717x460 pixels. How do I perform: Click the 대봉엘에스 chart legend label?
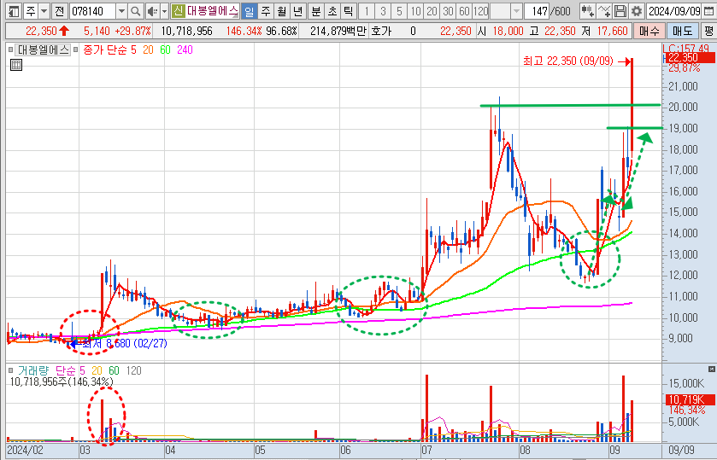click(44, 49)
